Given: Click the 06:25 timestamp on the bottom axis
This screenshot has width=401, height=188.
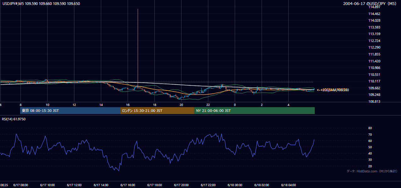Looking at the screenshot, I should pyautogui.click(x=4, y=185).
